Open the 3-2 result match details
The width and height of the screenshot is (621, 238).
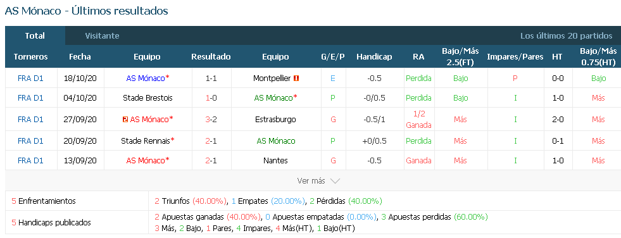click(211, 119)
